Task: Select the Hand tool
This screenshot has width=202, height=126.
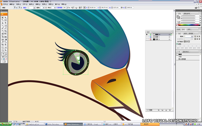Action: click(x=2, y=50)
